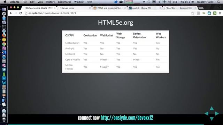Open the Twitter app in the dock
Viewport: 223px width, 125px height.
4,69
